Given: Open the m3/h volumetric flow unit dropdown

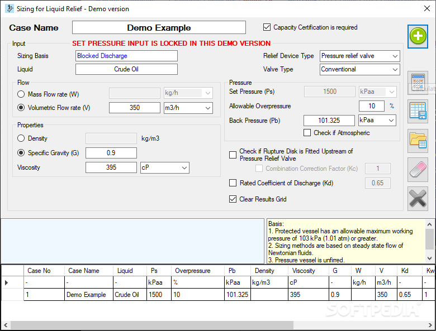Looking at the screenshot, I should tap(208, 108).
